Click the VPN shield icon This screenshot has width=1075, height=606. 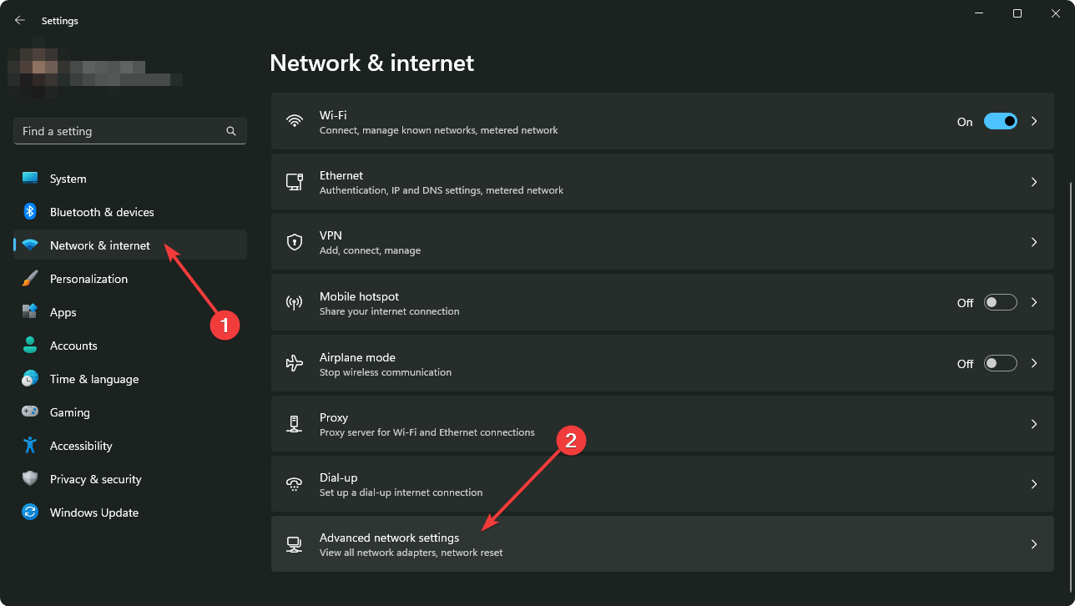[x=294, y=242]
